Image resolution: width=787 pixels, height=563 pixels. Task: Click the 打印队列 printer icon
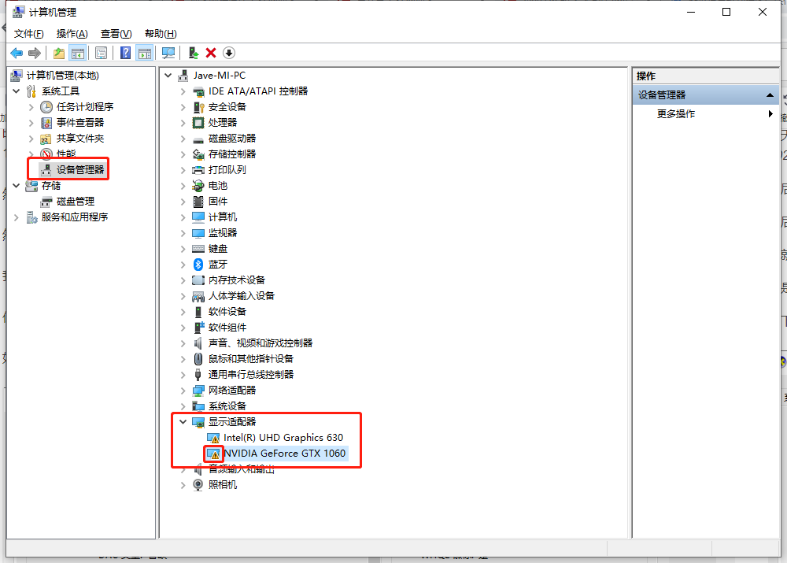click(198, 170)
